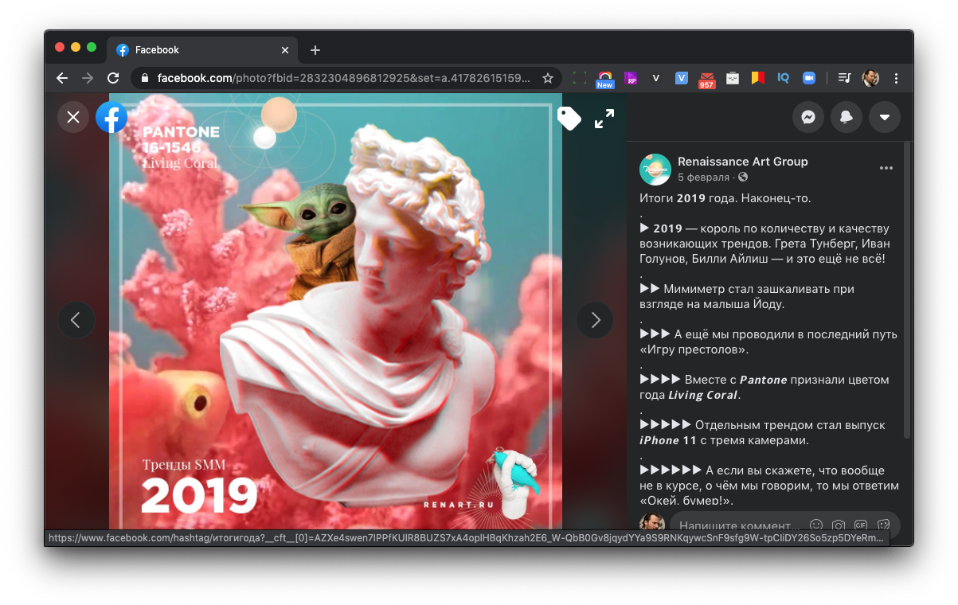Click the italic word 'Pantone' in post

pos(763,380)
